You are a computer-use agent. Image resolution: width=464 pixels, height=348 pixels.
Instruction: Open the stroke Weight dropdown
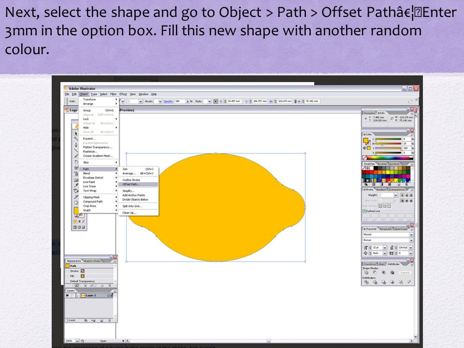(396, 195)
